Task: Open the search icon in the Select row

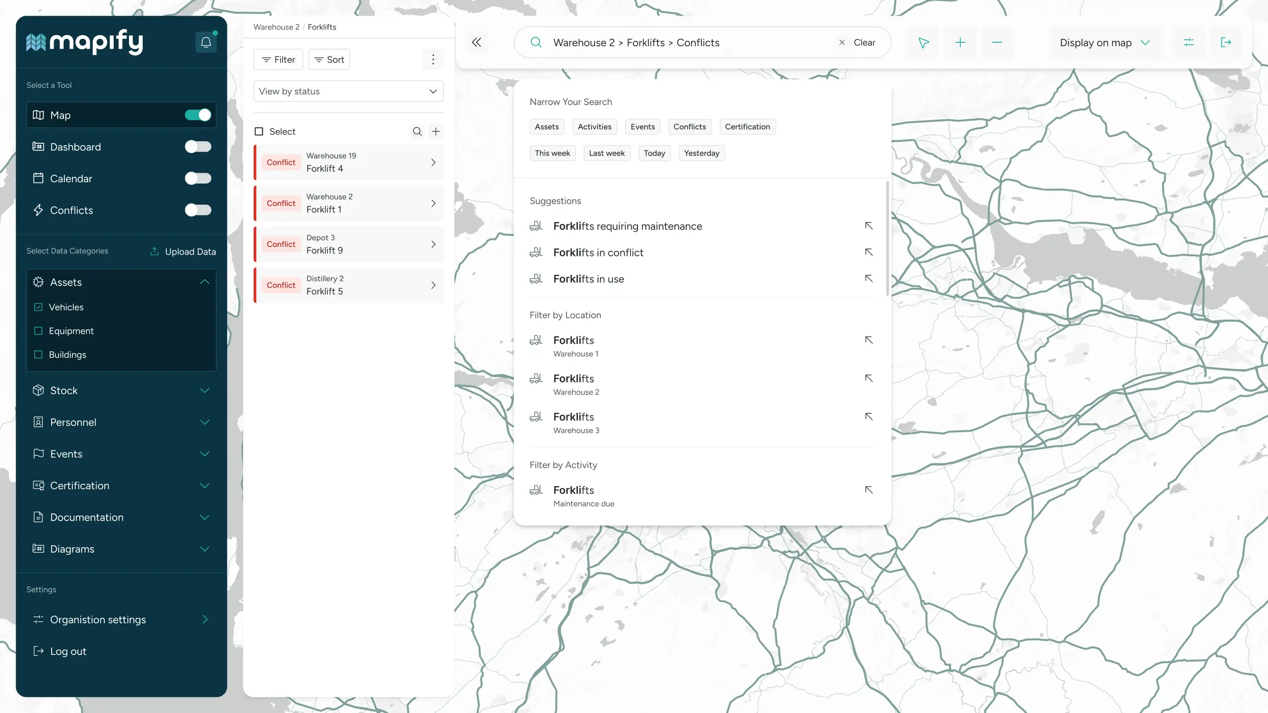Action: (416, 131)
